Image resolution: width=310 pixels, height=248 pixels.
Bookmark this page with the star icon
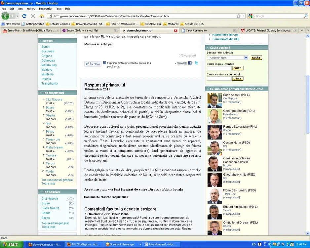(238, 16)
